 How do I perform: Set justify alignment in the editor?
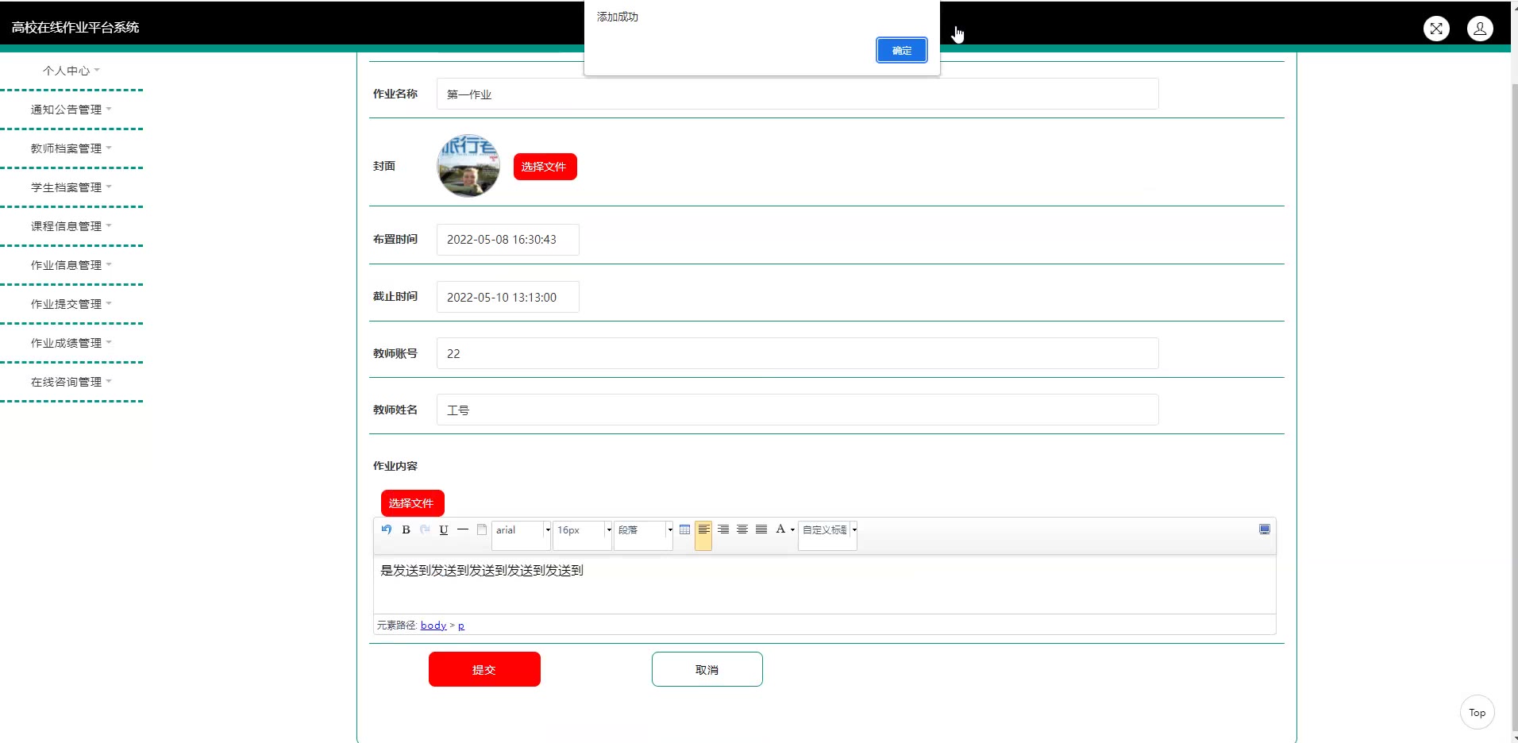pyautogui.click(x=761, y=529)
